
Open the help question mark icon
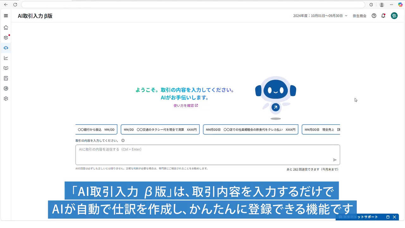(374, 16)
